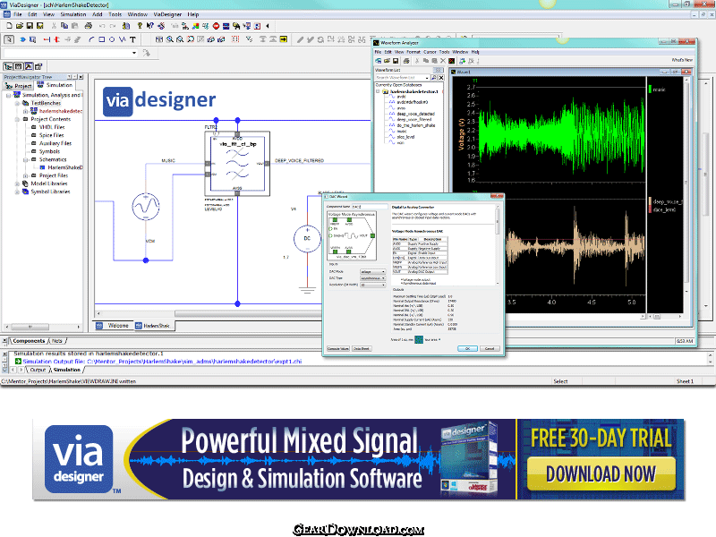716x537 pixels.
Task: Open the Format menu in Waveform Analyzer
Action: tap(413, 52)
